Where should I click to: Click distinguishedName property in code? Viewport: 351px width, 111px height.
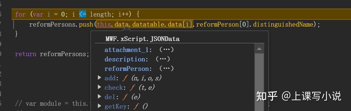pos(283,24)
